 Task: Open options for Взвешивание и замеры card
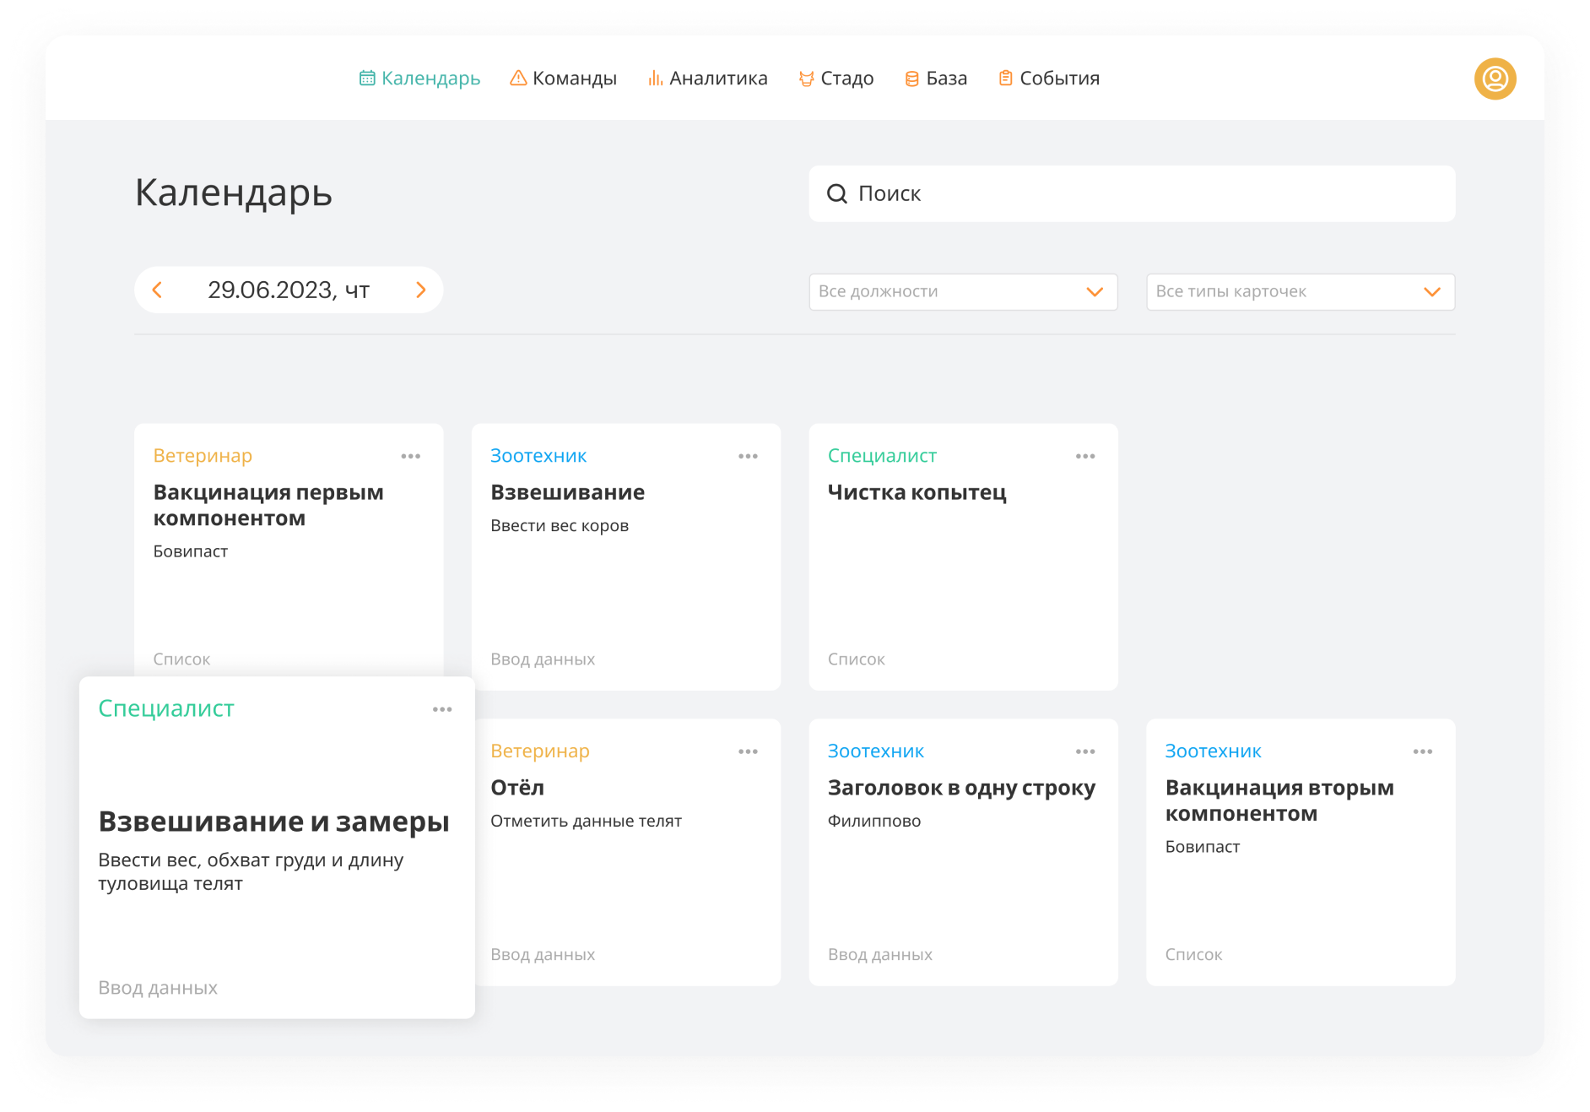pyautogui.click(x=442, y=710)
